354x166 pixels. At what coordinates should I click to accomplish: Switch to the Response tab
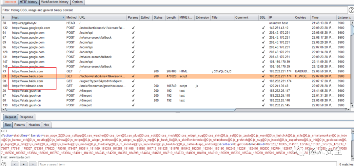tap(26, 117)
